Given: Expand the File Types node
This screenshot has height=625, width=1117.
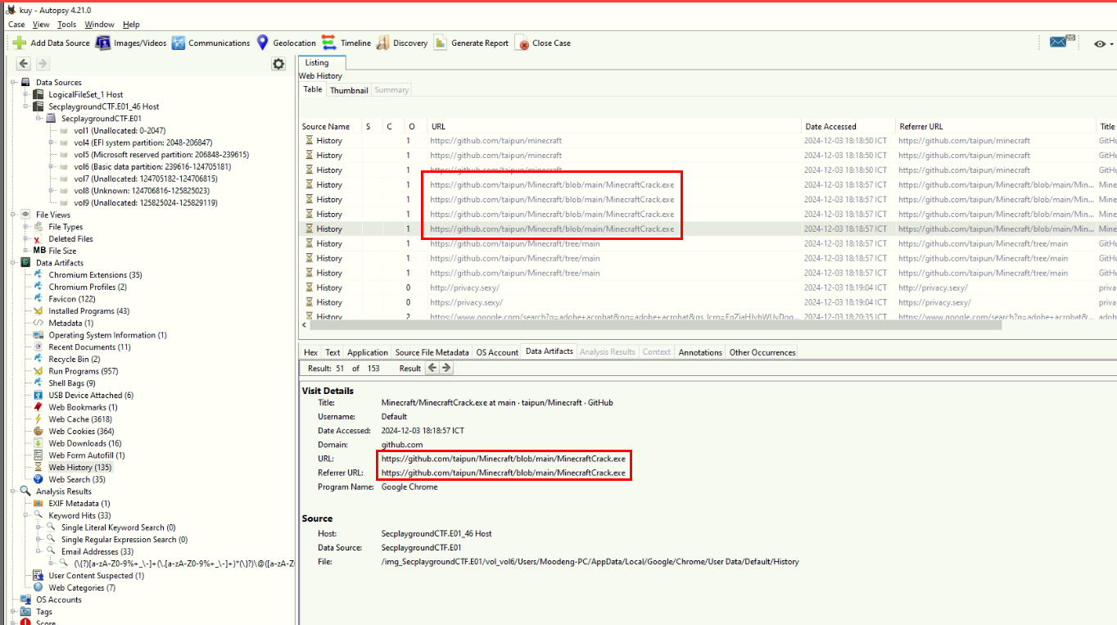Looking at the screenshot, I should (x=27, y=227).
